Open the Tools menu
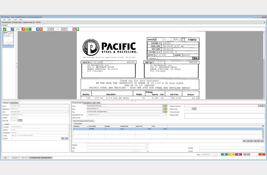267x175 pixels. click(x=15, y=19)
